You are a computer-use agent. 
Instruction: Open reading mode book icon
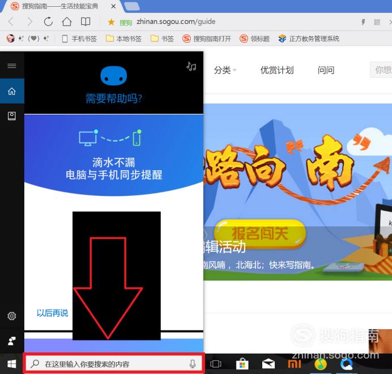[x=86, y=22]
